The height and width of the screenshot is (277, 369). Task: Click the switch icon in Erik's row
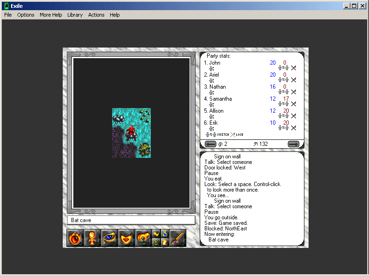[283, 128]
